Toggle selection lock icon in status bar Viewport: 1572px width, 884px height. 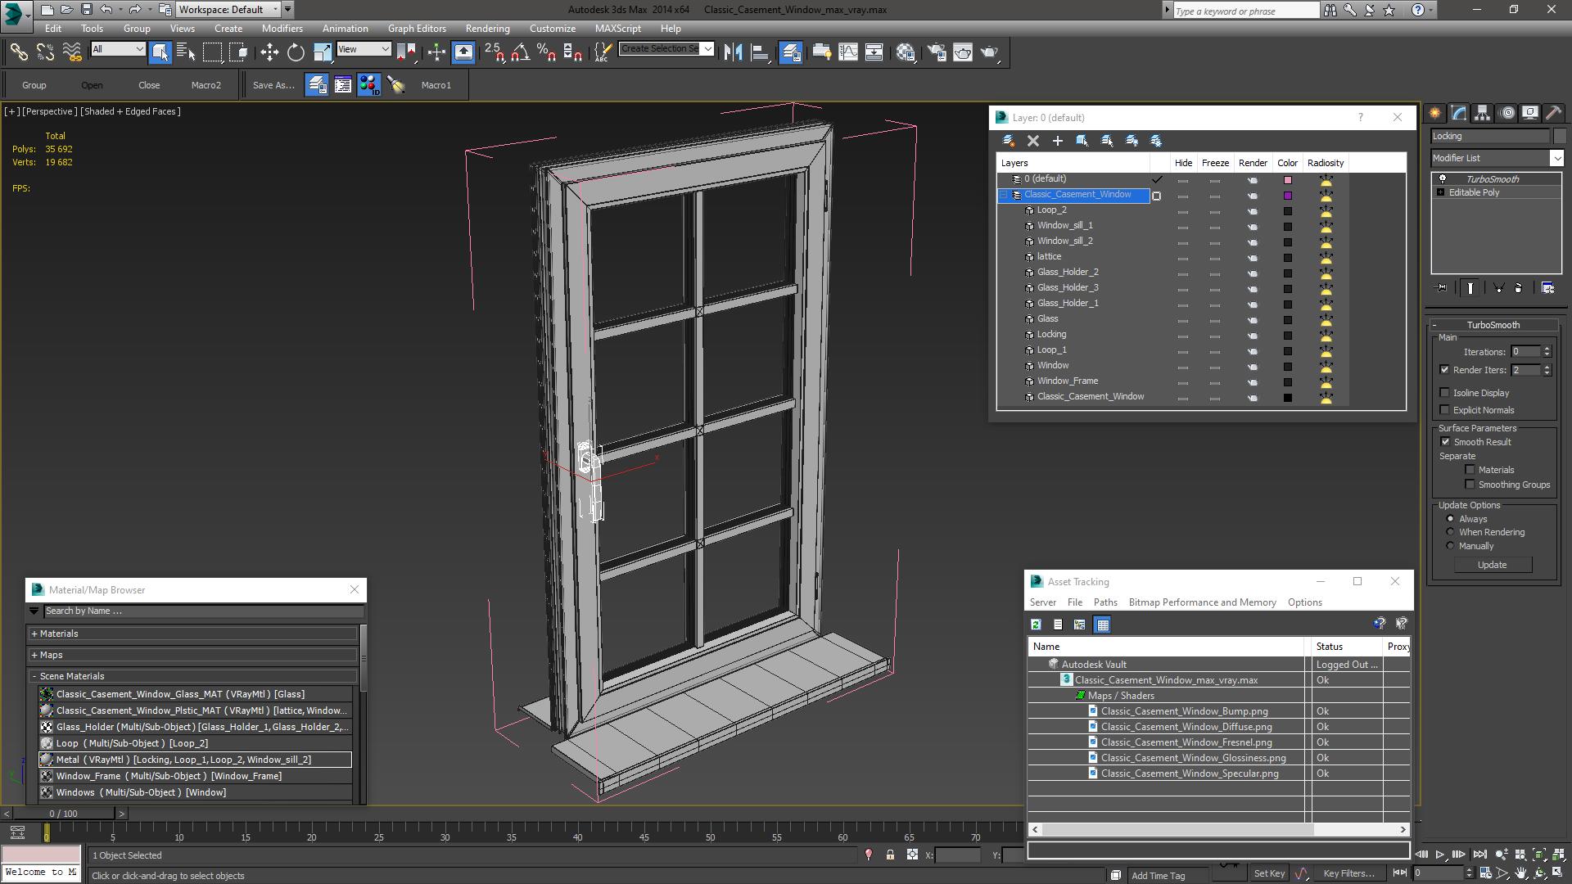point(890,855)
